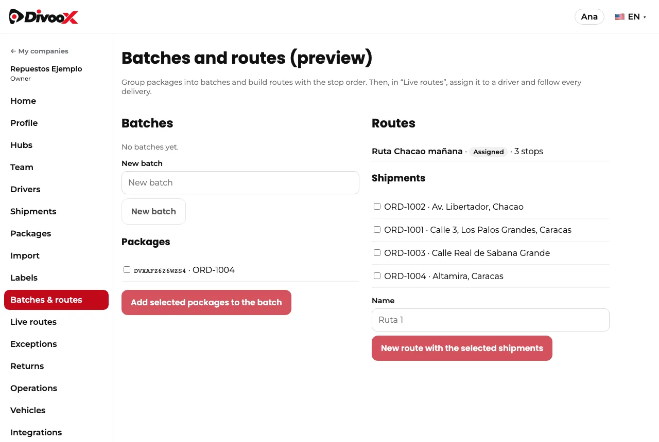Screen dimensions: 659x442
Task: Check the DVXAFZ6Z6WZS4 package checkbox
Action: (x=127, y=269)
